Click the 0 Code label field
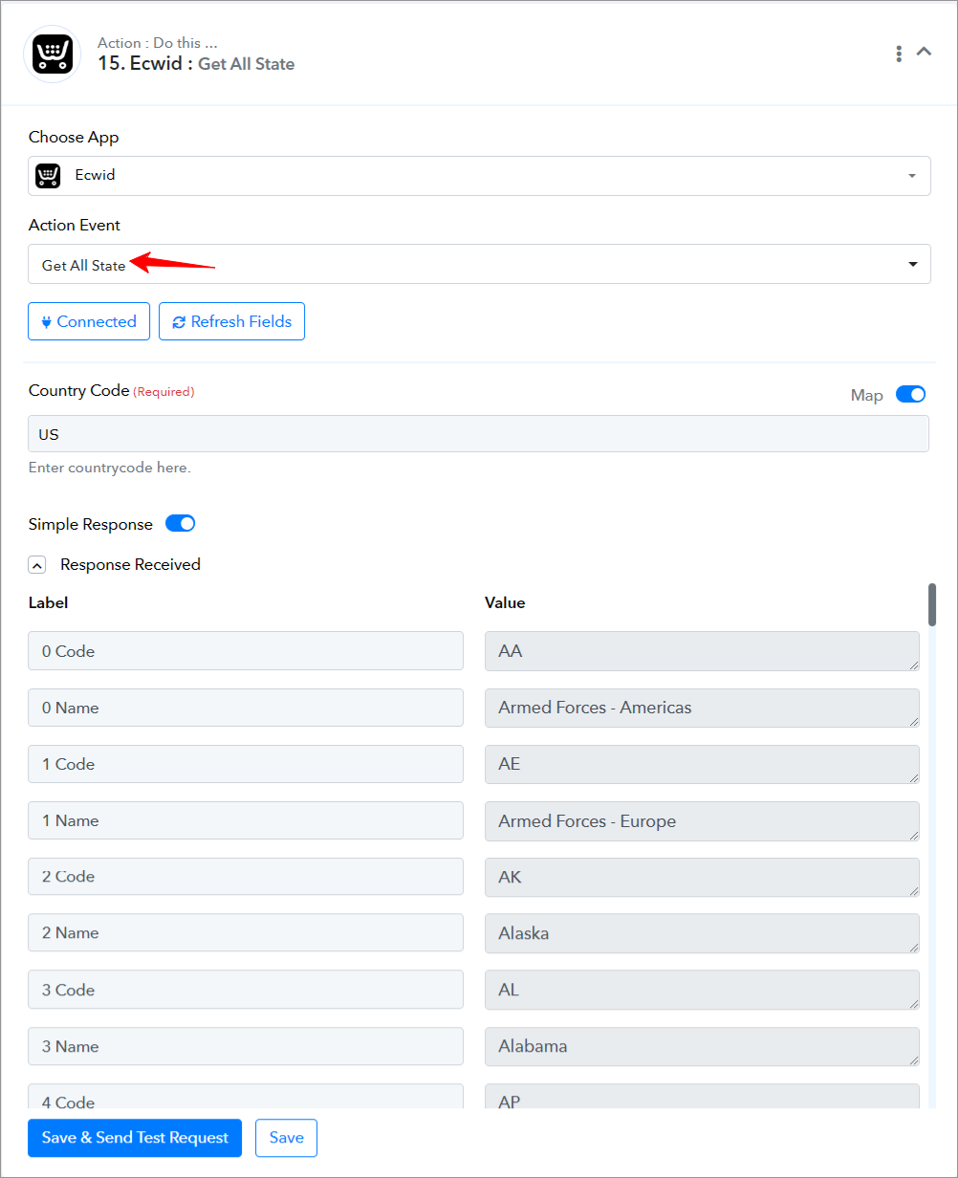This screenshot has height=1178, width=958. (246, 651)
